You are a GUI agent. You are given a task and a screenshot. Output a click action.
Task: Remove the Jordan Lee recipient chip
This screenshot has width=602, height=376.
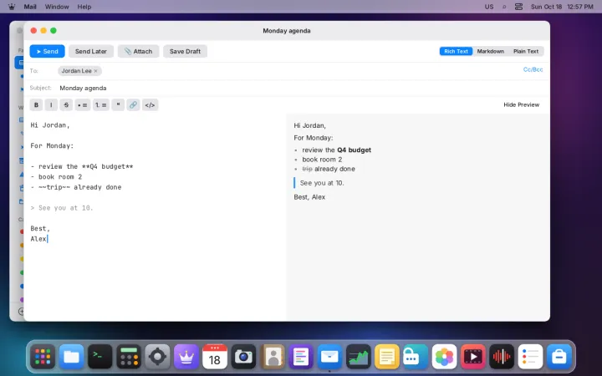coord(95,71)
